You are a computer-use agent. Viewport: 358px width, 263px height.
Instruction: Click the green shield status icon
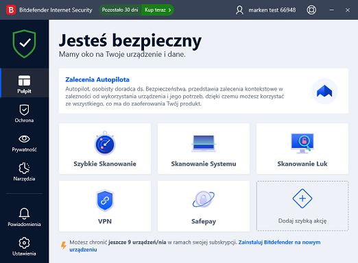click(24, 44)
